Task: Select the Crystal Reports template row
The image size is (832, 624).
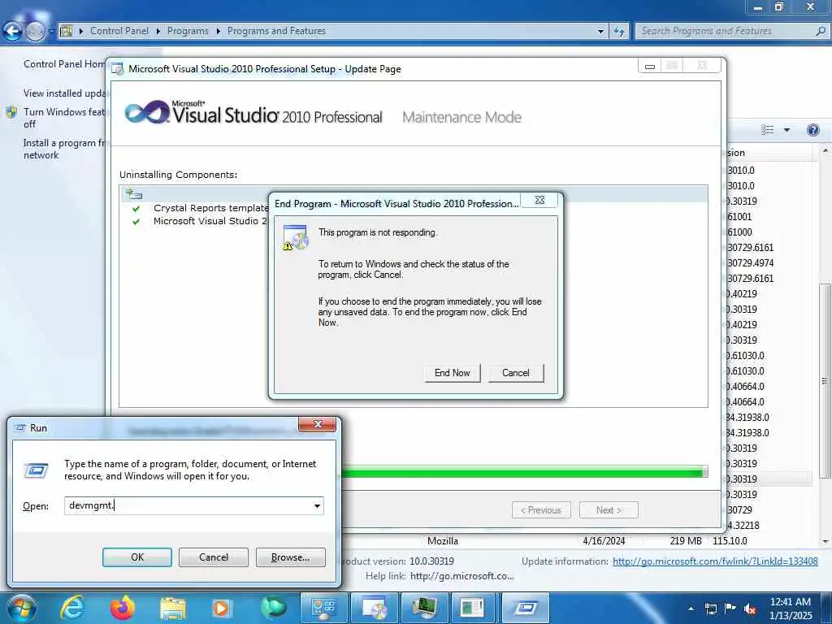Action: [210, 208]
